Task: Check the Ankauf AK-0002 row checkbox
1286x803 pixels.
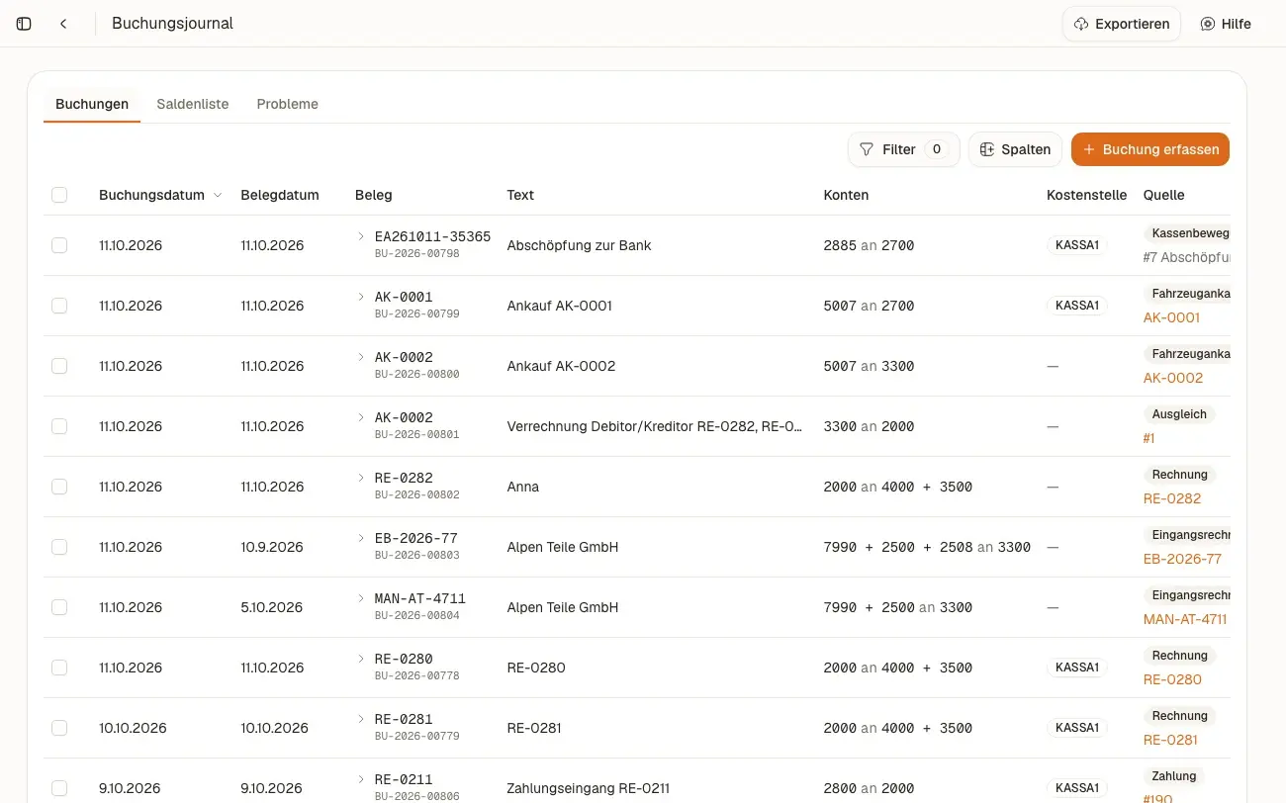Action: click(59, 366)
